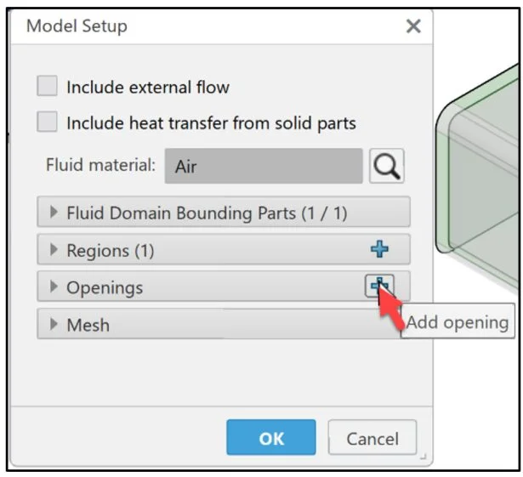
Task: Toggle Include heat transfer from solid parts
Action: 48,122
